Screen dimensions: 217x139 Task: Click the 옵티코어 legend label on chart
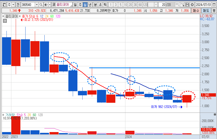12,16
